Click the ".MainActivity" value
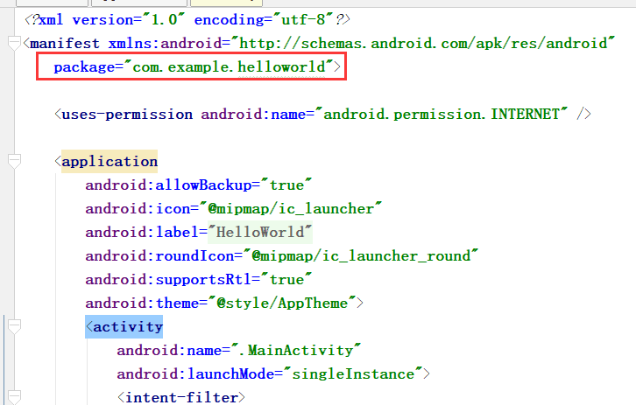Image resolution: width=636 pixels, height=405 pixels. pyautogui.click(x=296, y=350)
